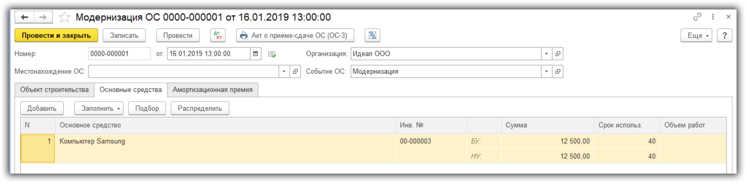The image size is (746, 183).
Task: Open the Заполнить dropdown button
Action: 99,108
